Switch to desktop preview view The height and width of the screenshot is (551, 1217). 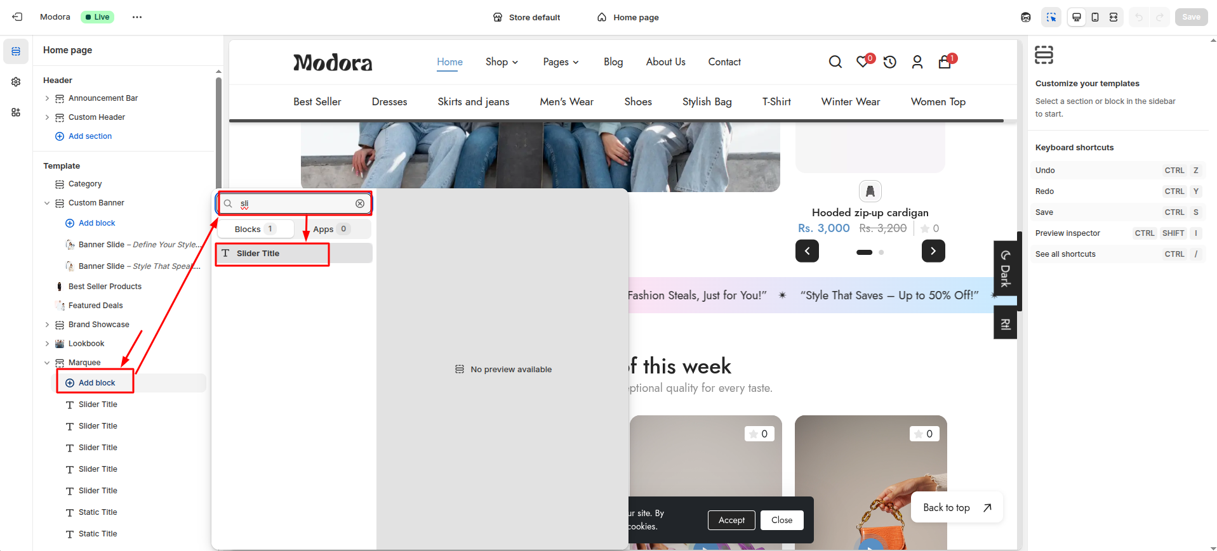point(1077,17)
